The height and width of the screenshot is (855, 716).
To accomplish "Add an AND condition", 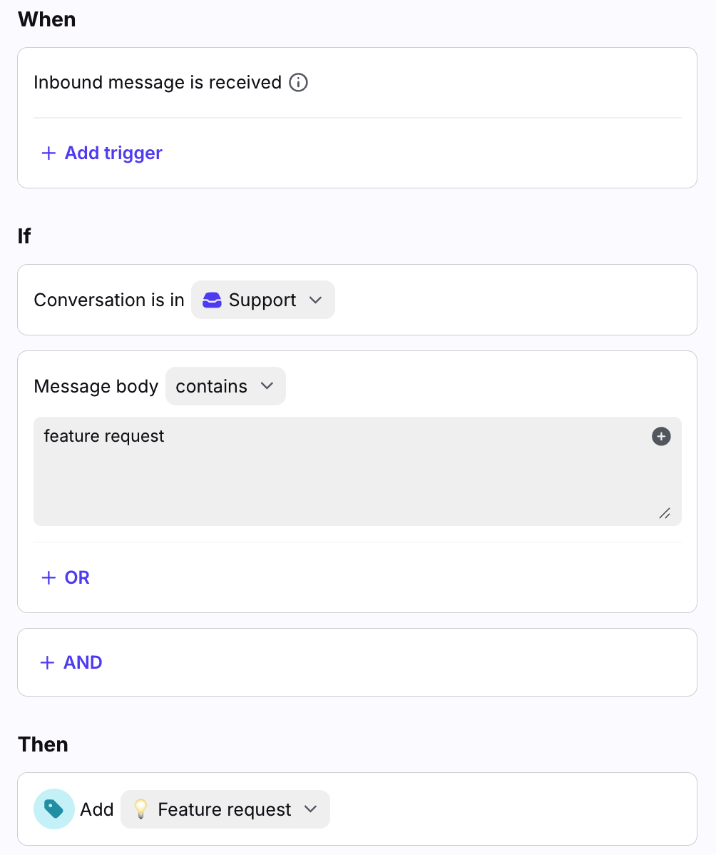I will (83, 663).
